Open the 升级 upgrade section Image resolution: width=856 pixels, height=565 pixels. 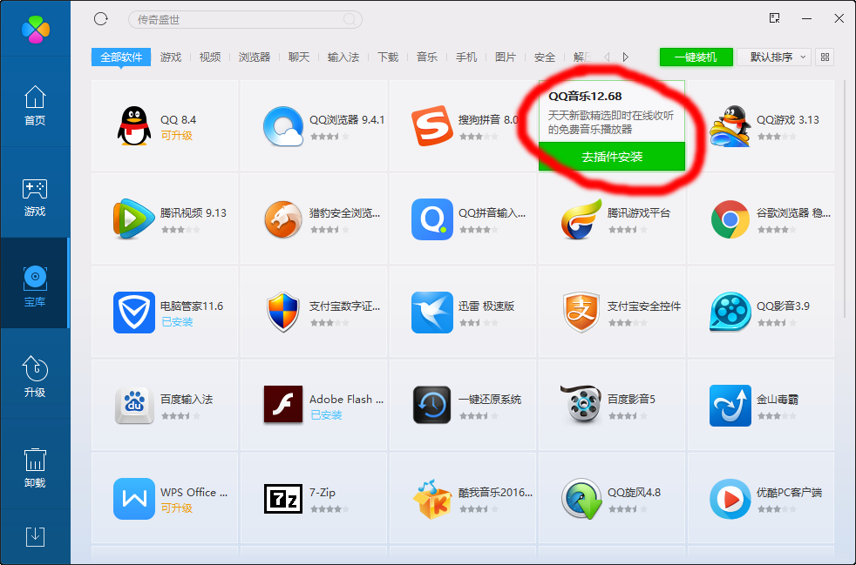(35, 376)
